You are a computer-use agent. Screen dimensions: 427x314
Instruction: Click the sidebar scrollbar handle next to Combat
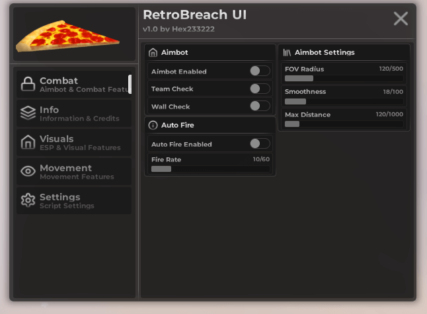coord(130,84)
